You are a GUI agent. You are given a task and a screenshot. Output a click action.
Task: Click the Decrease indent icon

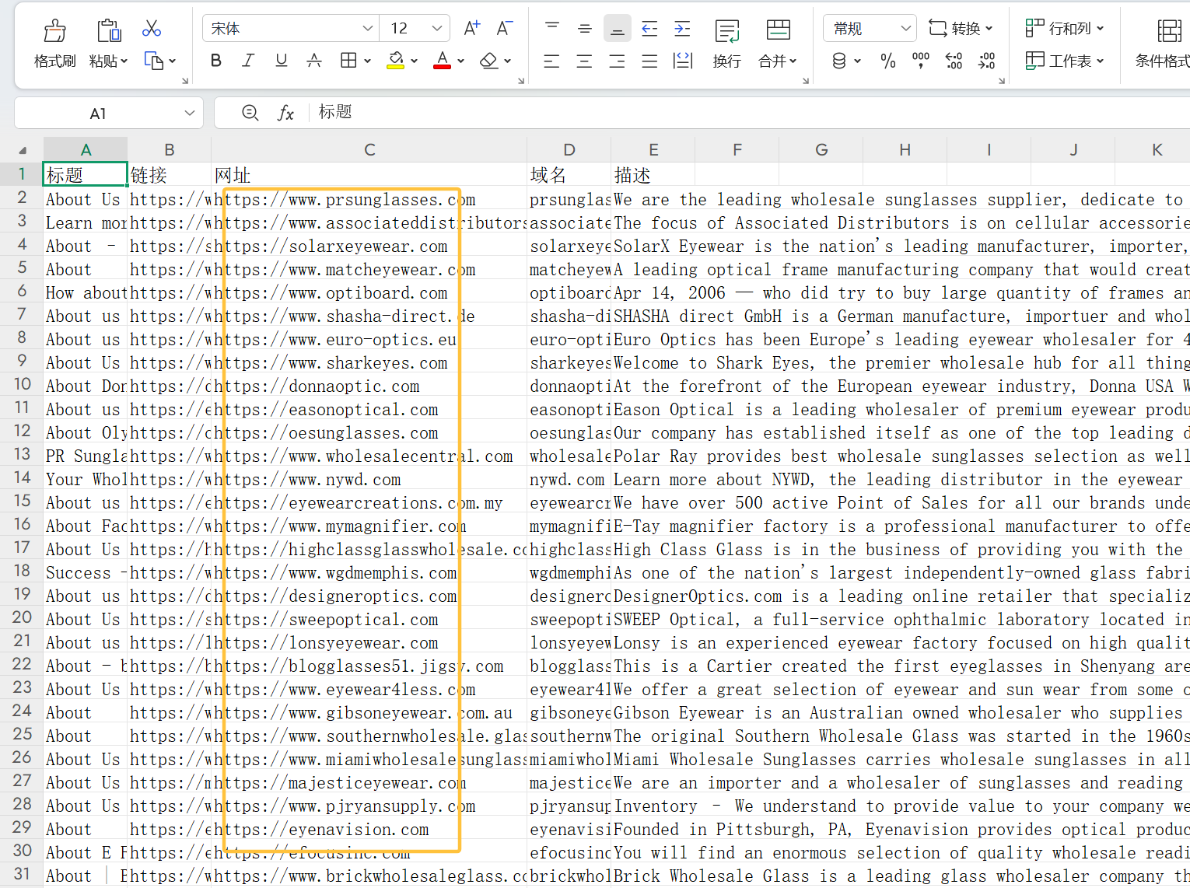(x=649, y=29)
